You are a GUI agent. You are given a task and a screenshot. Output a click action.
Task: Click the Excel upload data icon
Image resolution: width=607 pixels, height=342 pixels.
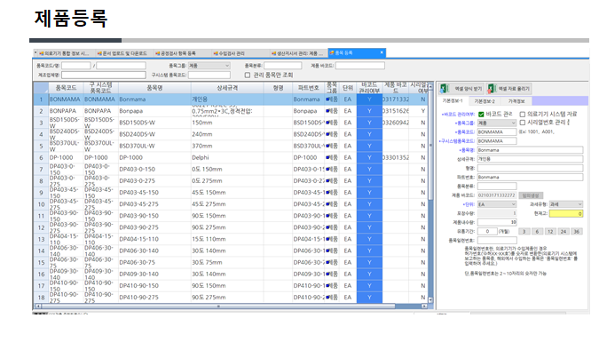point(492,89)
